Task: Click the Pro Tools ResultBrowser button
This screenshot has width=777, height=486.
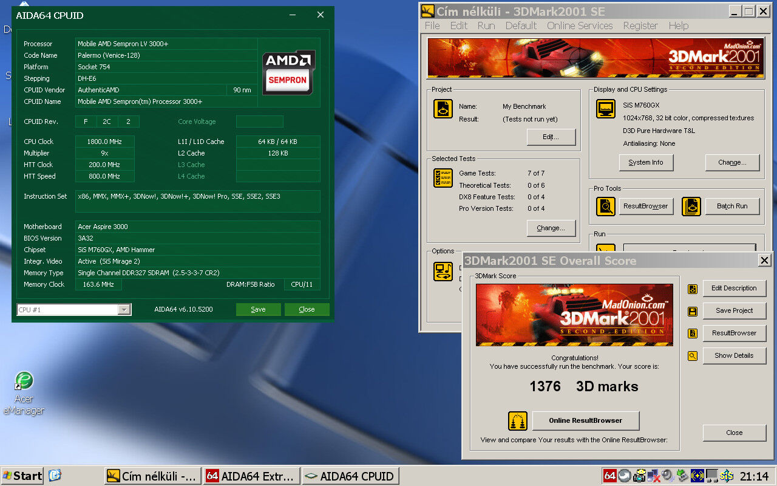Action: tap(646, 206)
